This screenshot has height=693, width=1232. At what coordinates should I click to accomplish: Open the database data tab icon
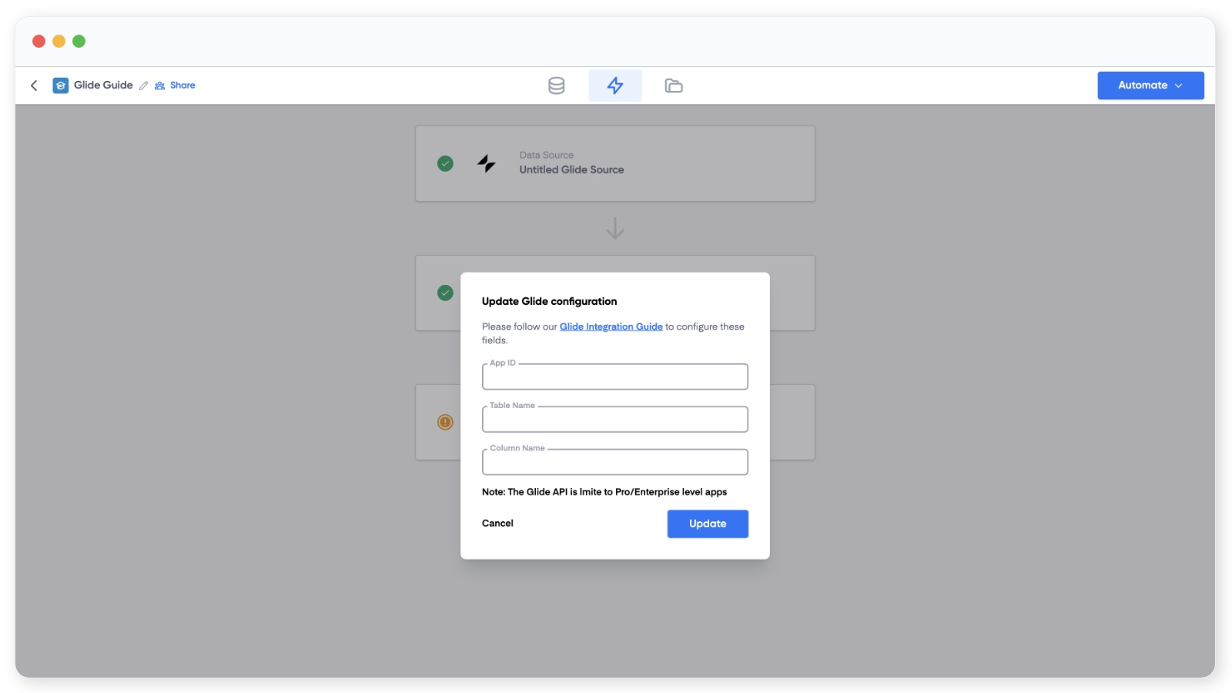[x=556, y=85]
